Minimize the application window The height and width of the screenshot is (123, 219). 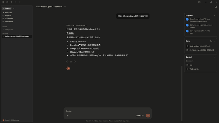point(206,2)
